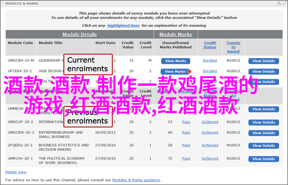The width and height of the screenshot is (288, 185).
Task: Click the Pass link for UMSCUF-20-2
Action: click(186, 122)
